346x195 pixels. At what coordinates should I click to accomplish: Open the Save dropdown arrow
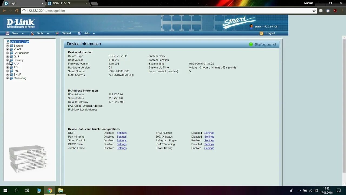22,34
